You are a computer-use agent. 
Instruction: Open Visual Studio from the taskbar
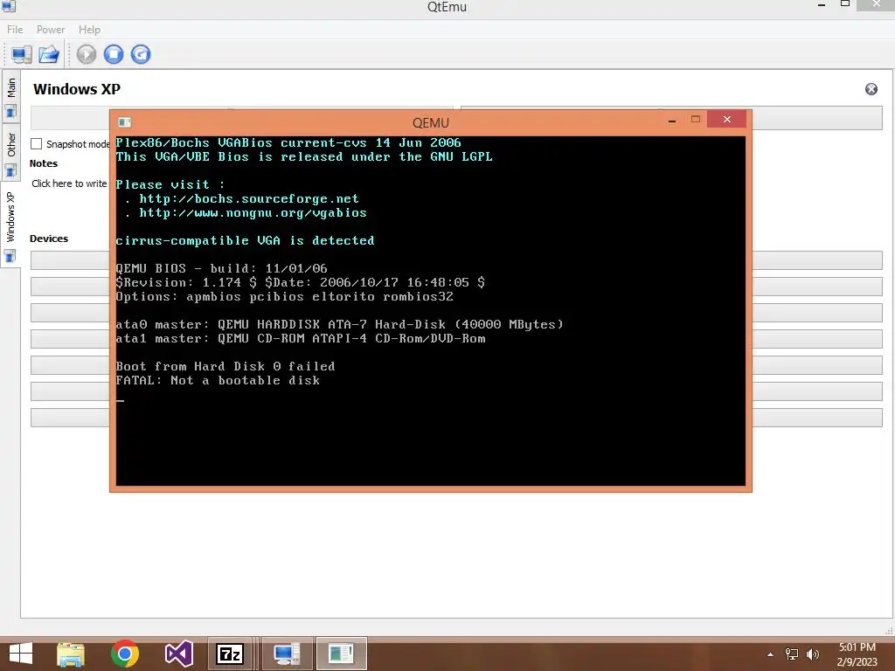tap(178, 654)
